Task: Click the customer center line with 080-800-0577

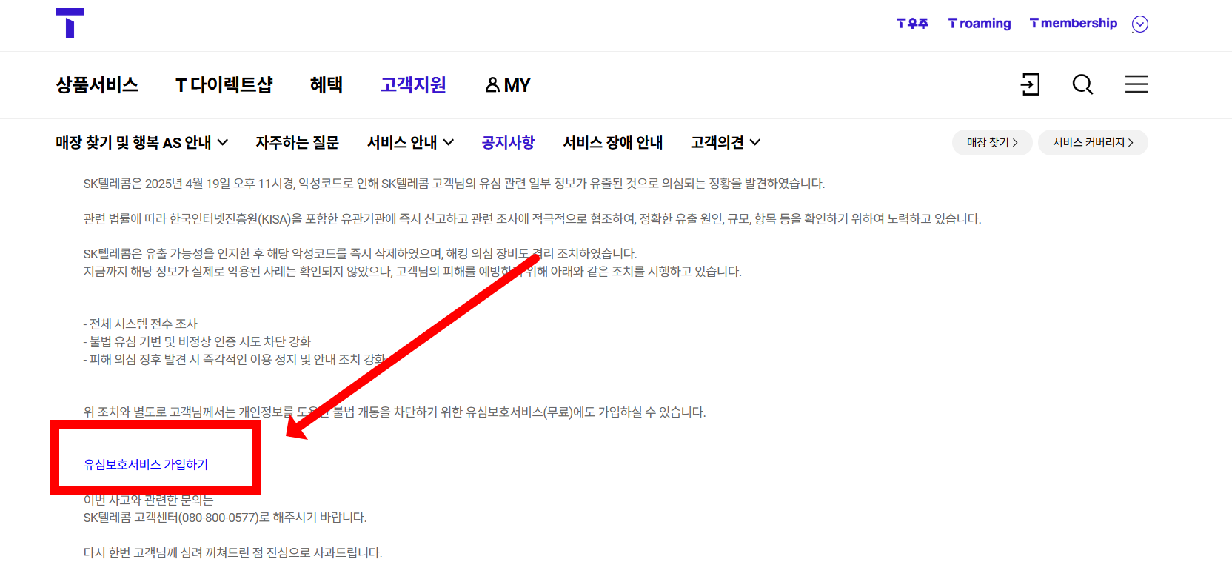Action: pos(225,517)
